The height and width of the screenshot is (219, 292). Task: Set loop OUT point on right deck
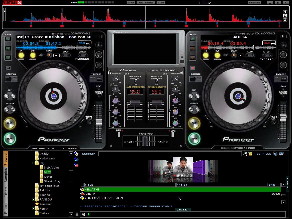click(217, 55)
